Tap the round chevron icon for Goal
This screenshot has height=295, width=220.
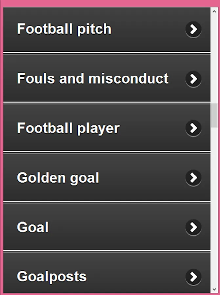(x=193, y=227)
